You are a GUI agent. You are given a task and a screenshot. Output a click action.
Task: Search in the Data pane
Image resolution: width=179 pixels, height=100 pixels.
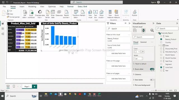point(167,28)
